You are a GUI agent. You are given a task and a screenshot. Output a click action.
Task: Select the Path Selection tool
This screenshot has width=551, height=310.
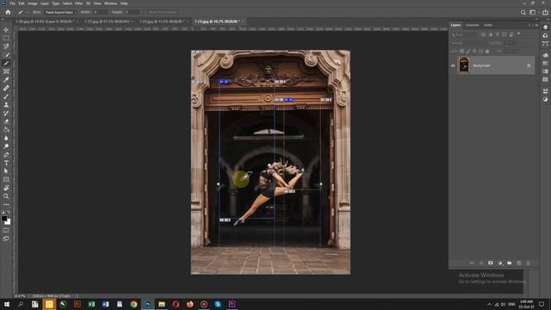6,171
